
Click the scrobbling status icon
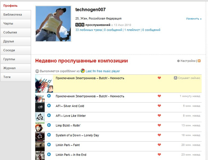37,71
